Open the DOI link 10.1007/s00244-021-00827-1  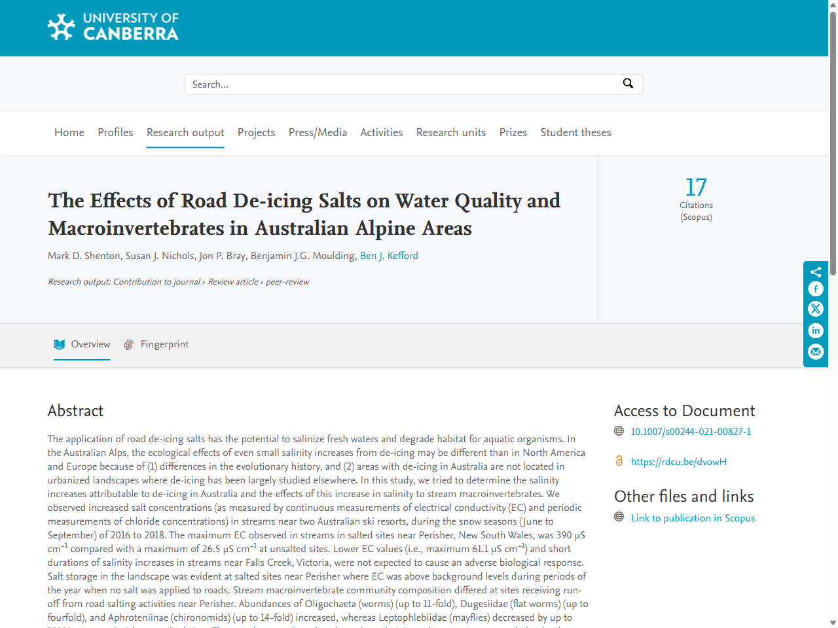click(691, 431)
